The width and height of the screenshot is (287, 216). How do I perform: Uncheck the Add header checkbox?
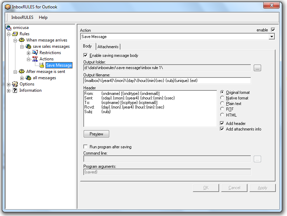pos(222,123)
